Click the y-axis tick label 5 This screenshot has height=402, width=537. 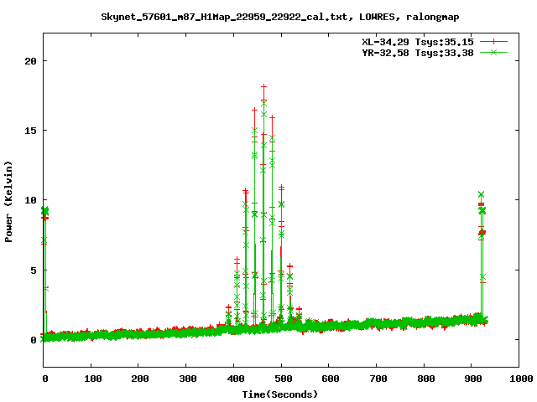pos(34,271)
